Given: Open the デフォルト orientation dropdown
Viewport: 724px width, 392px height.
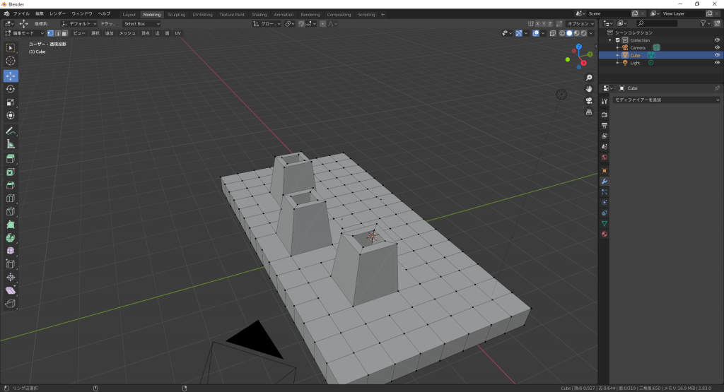Looking at the screenshot, I should [x=79, y=23].
